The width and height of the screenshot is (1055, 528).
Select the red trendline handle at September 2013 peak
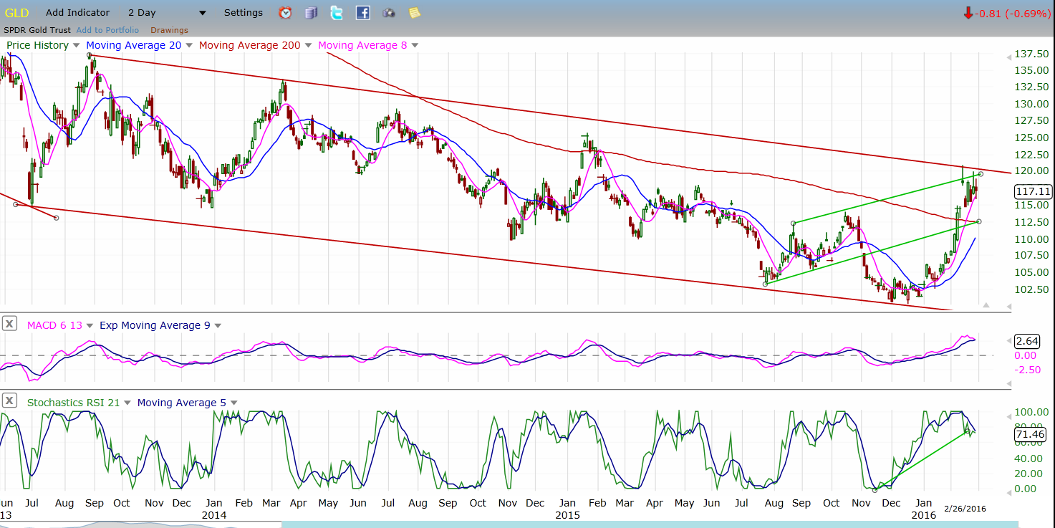pos(89,55)
